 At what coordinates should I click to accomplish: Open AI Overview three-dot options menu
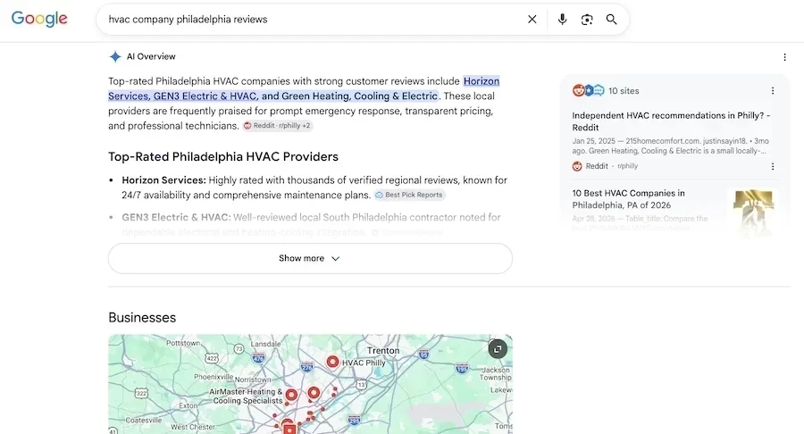coord(784,57)
